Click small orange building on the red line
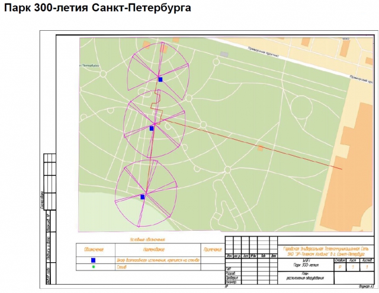 tap(261, 148)
